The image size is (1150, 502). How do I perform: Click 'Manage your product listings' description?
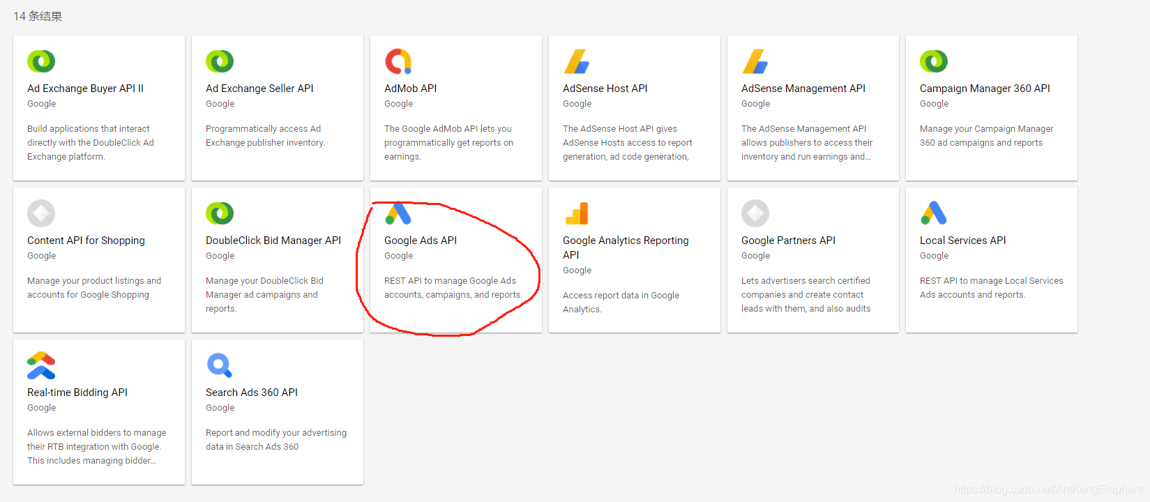click(x=94, y=288)
